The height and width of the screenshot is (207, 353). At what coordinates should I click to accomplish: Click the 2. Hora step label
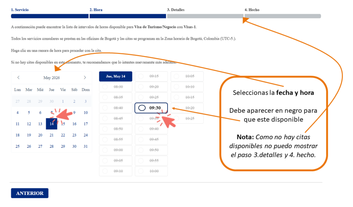tap(96, 10)
